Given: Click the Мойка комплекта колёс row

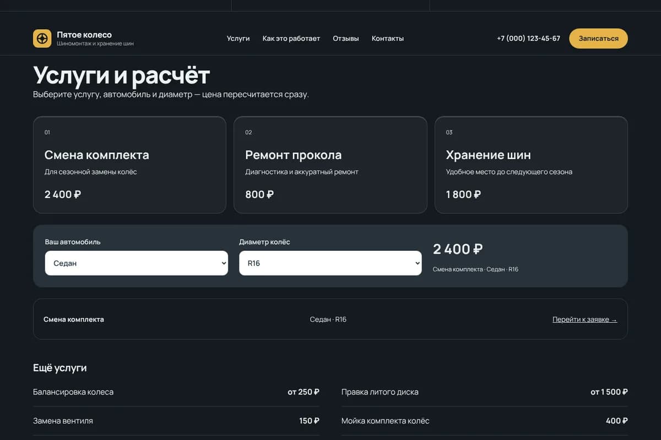Looking at the screenshot, I should pyautogui.click(x=485, y=421).
